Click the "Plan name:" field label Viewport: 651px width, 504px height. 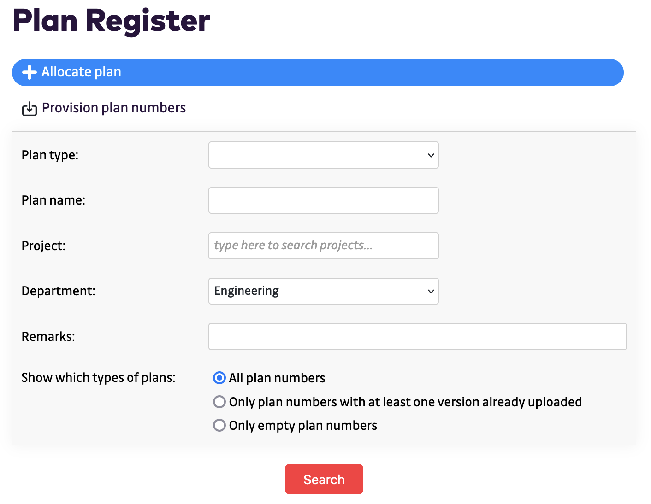(53, 200)
